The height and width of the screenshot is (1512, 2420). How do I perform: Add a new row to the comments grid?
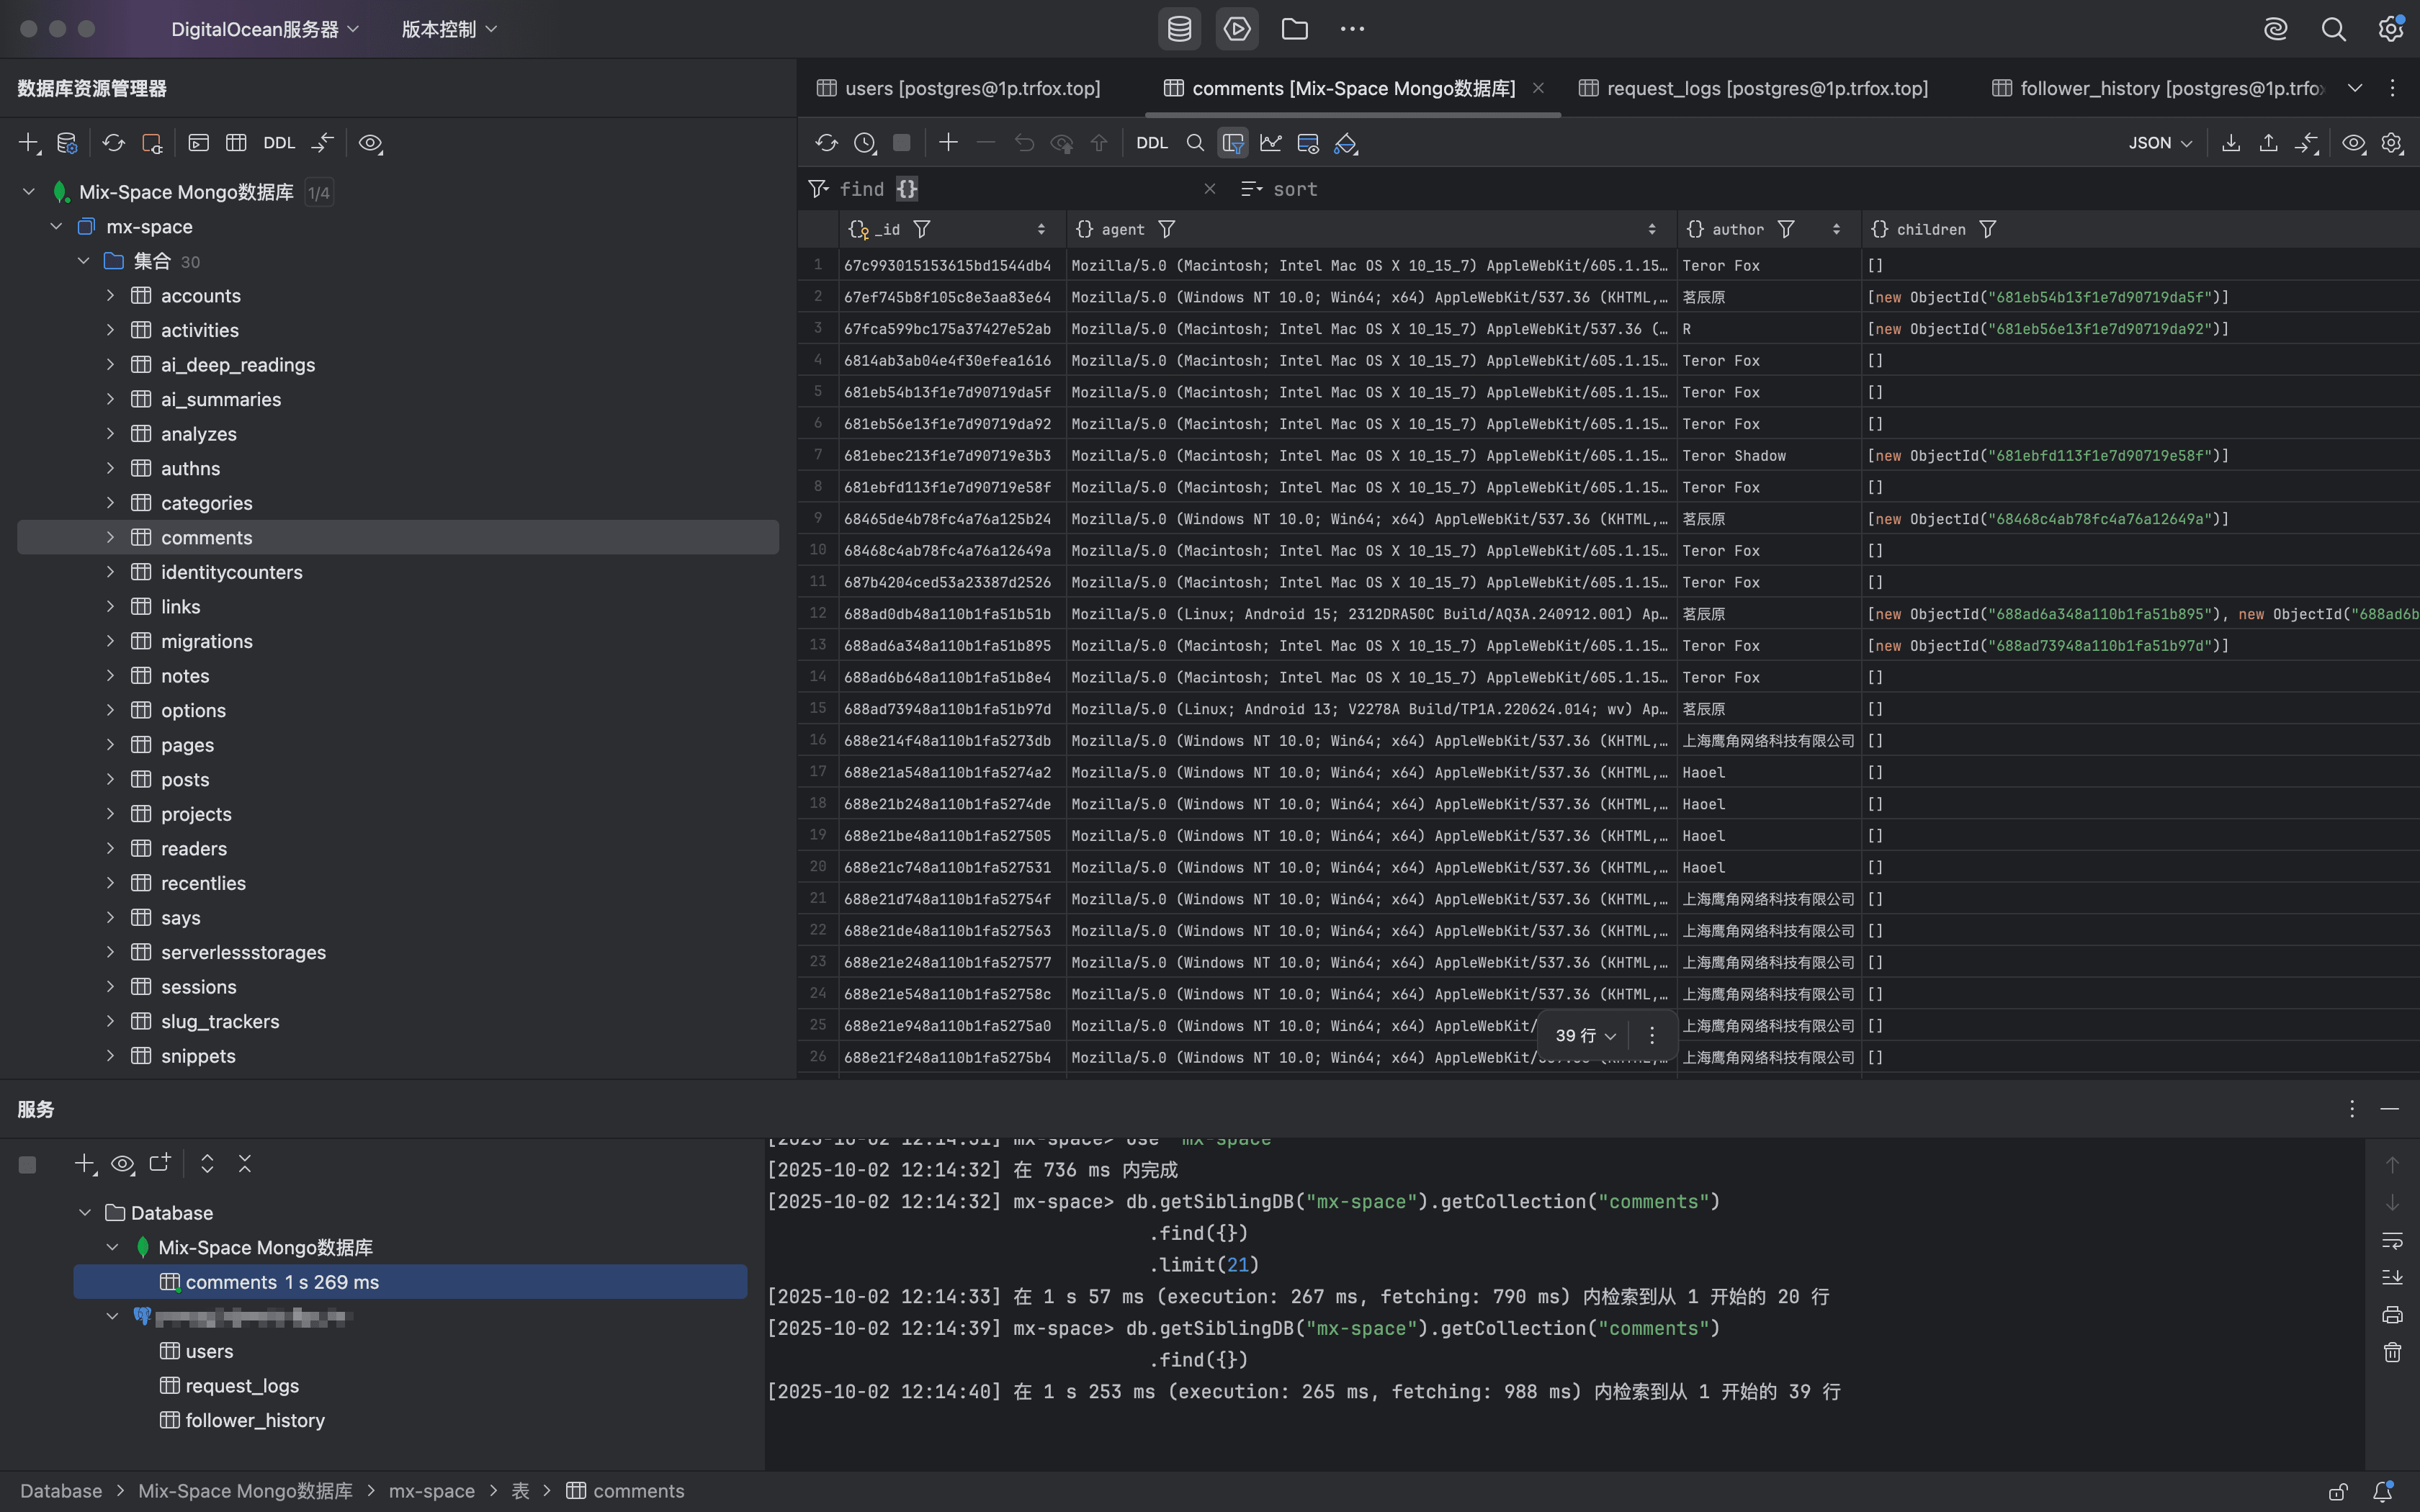(948, 143)
